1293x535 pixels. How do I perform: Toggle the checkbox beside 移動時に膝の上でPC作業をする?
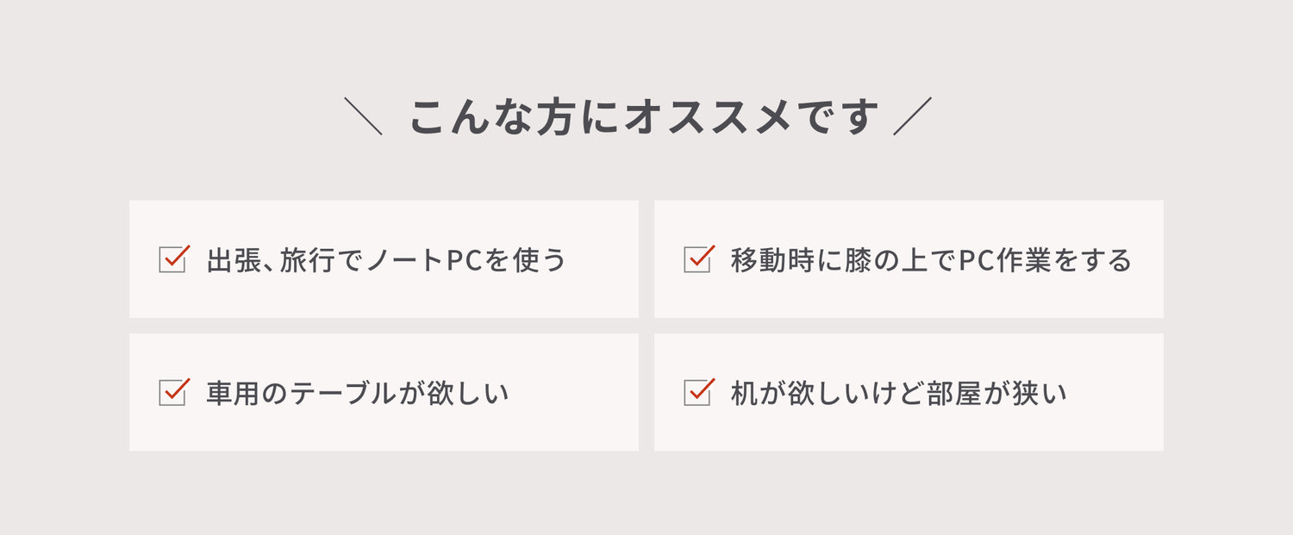(x=696, y=259)
